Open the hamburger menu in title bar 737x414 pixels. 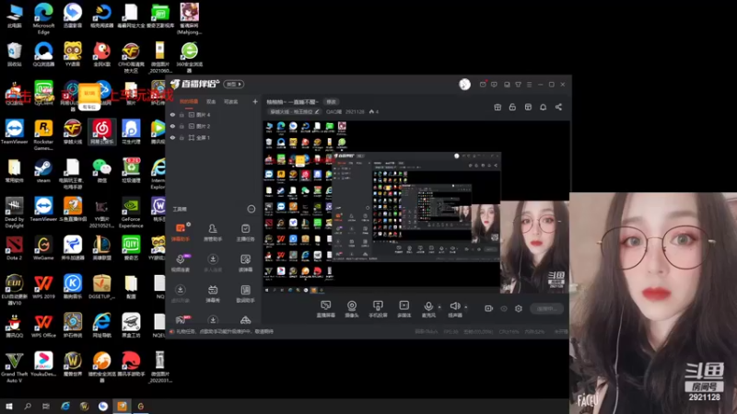click(x=529, y=85)
